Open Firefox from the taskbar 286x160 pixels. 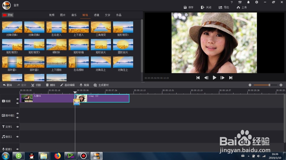[x=57, y=156]
